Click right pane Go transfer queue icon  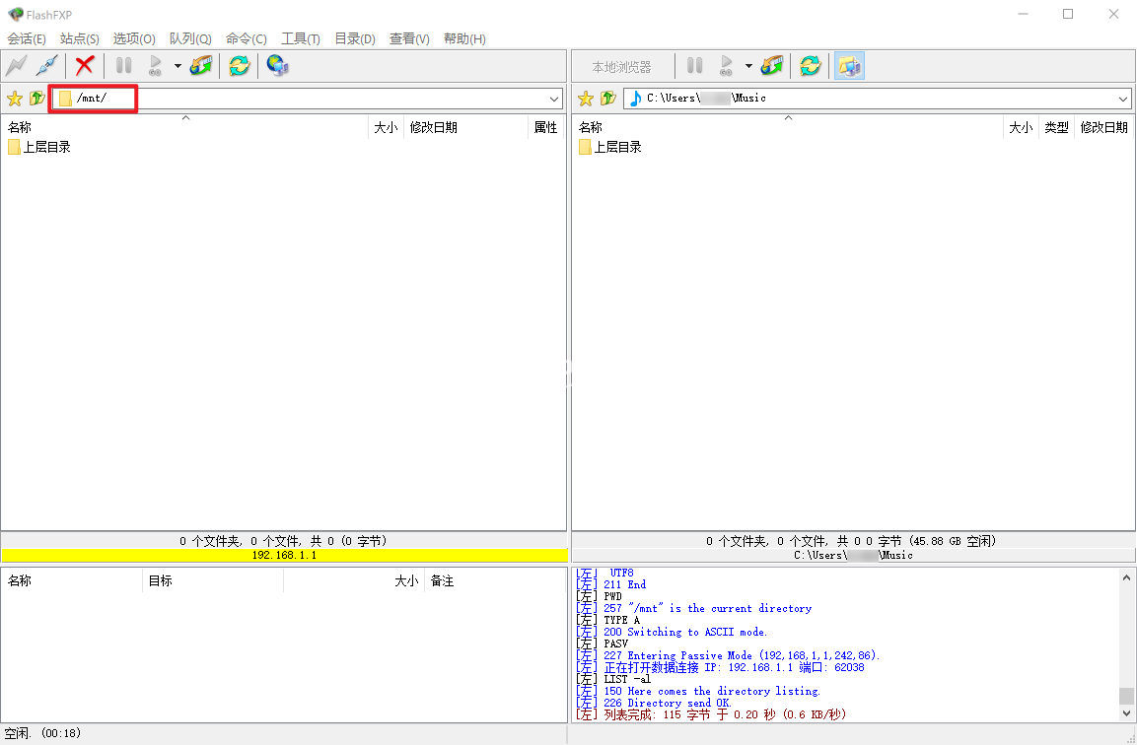(x=726, y=66)
